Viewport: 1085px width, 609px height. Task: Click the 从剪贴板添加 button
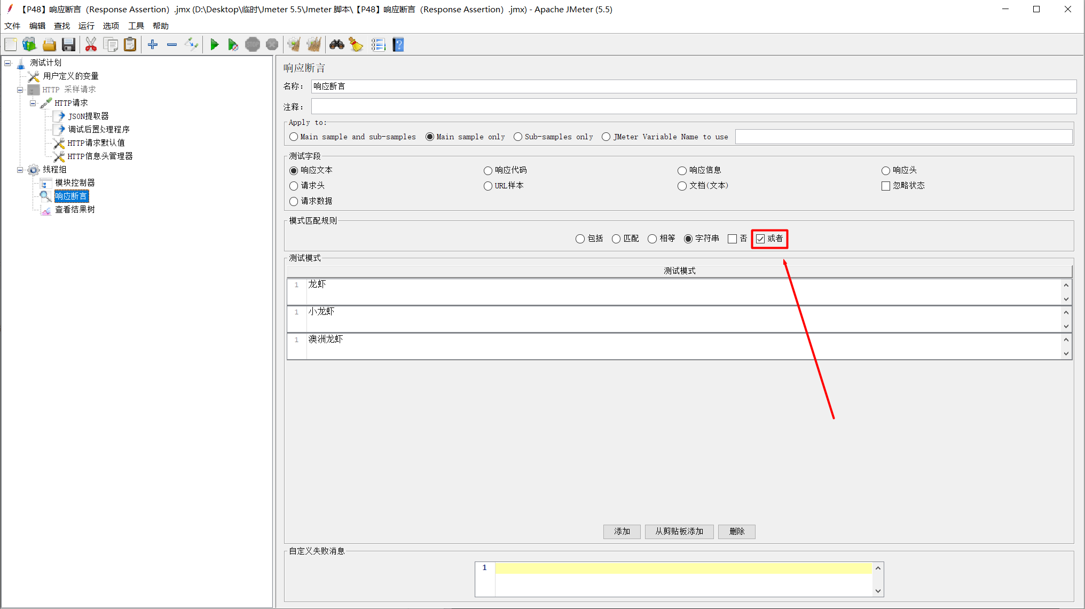[x=679, y=532]
